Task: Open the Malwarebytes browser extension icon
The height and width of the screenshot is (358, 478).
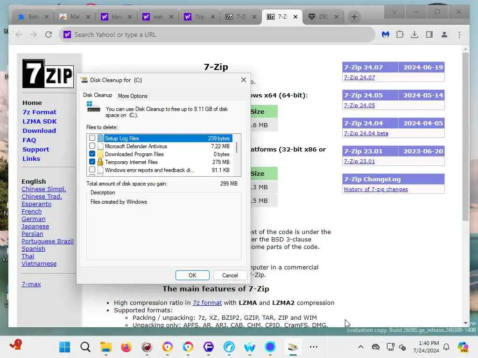Action: pyautogui.click(x=385, y=34)
